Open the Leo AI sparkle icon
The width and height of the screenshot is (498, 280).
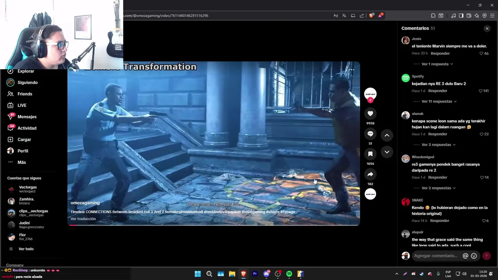477,16
